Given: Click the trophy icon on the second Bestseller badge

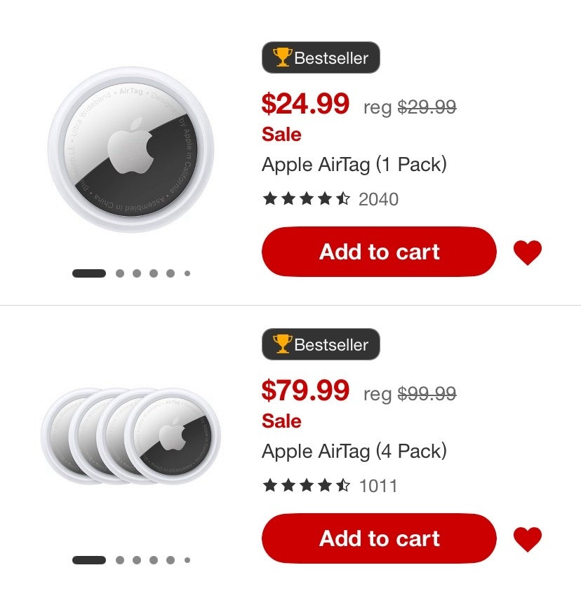Looking at the screenshot, I should tap(281, 344).
